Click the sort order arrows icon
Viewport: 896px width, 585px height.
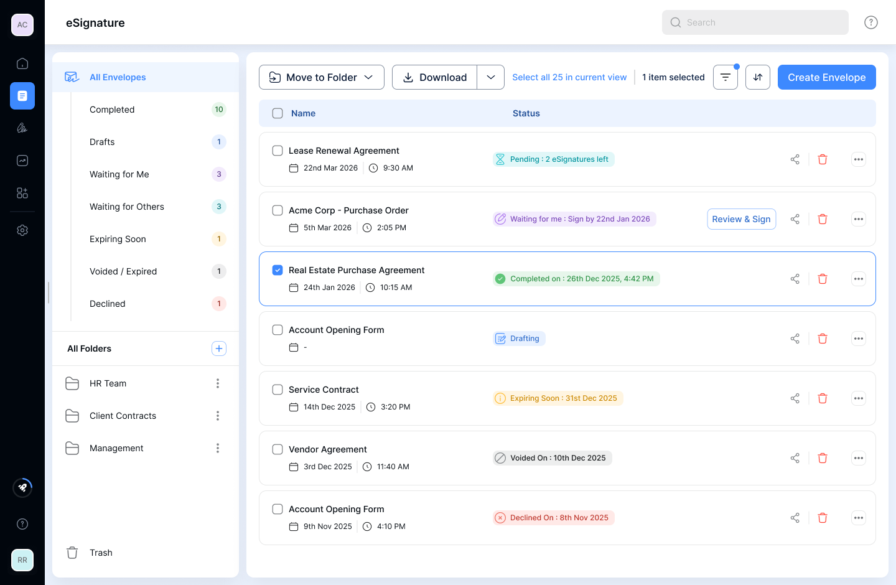757,77
